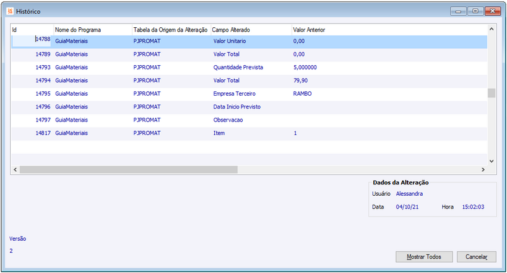
Task: Click the time value 15:02:03
Action: 473,207
